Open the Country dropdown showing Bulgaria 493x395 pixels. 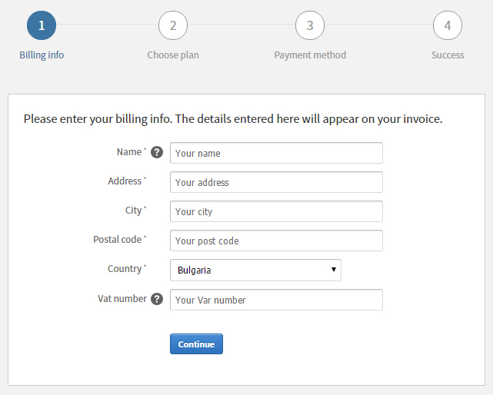click(255, 270)
